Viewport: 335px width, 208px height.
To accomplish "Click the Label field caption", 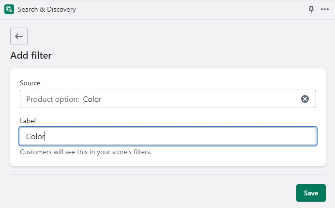I will click(x=28, y=121).
